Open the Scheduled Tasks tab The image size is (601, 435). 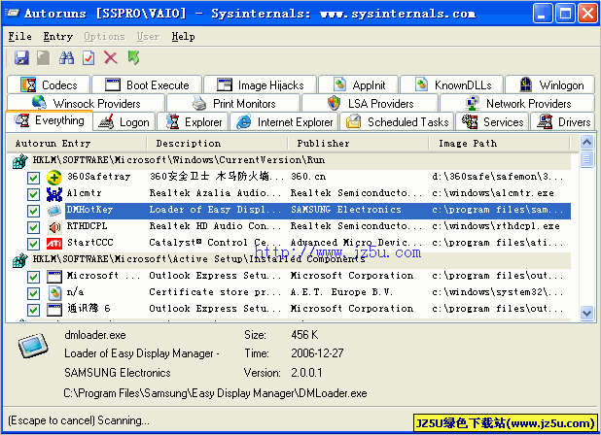point(397,122)
